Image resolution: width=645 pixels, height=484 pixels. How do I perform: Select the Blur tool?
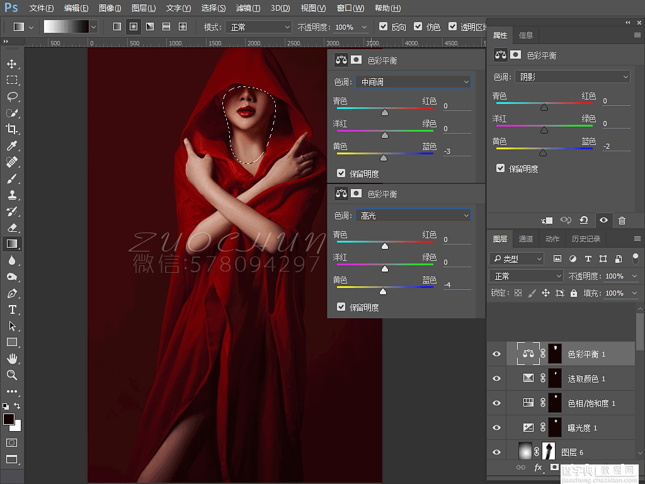click(11, 260)
